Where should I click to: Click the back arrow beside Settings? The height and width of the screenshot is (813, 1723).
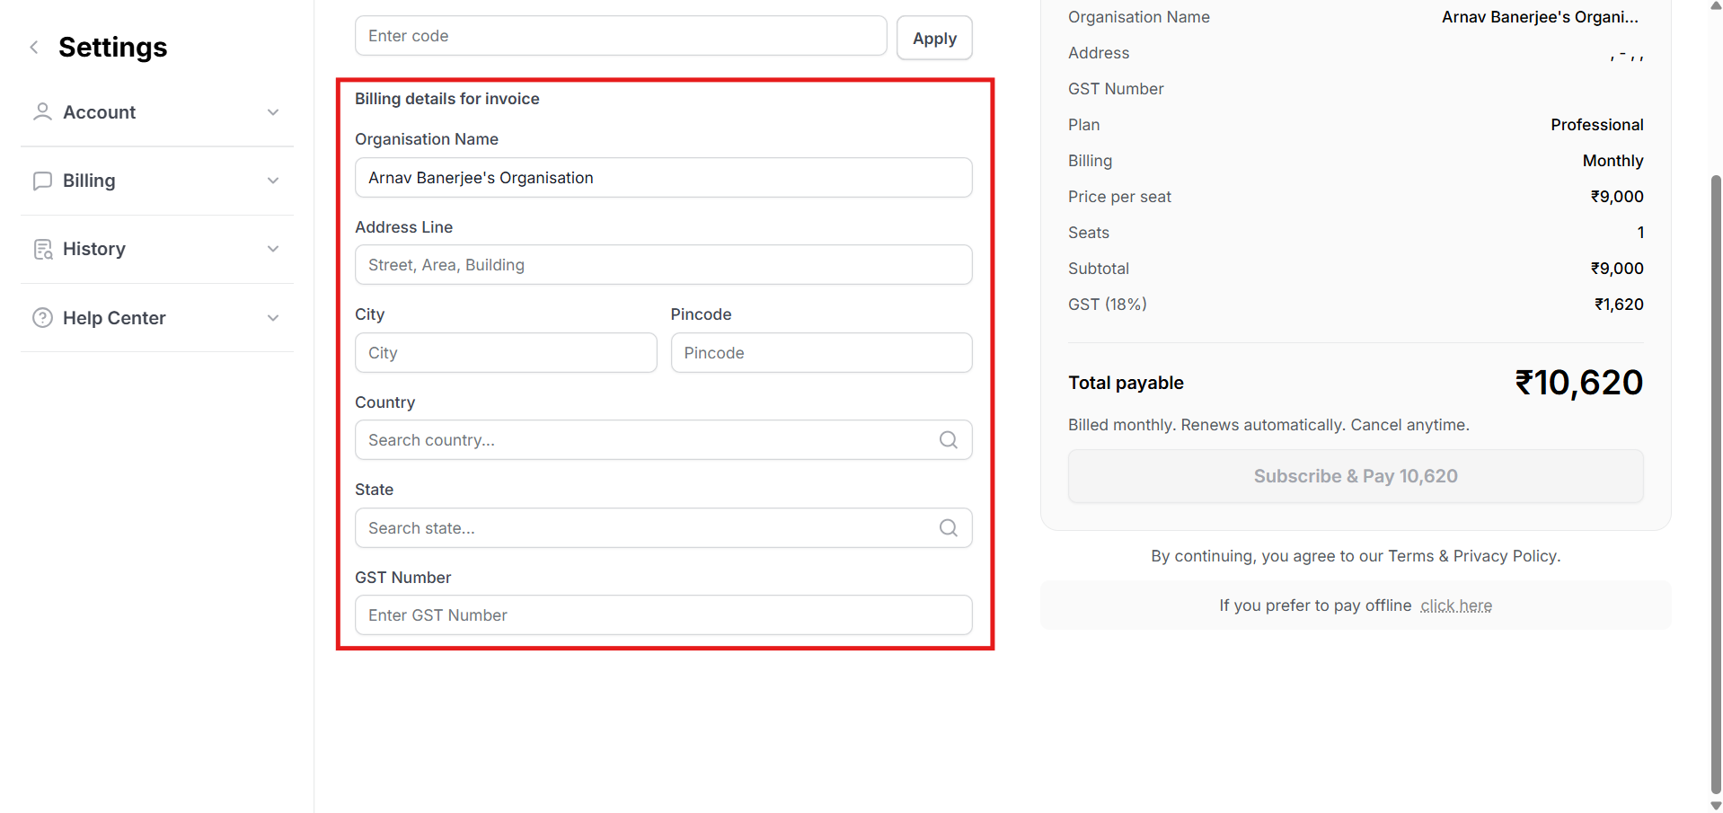coord(34,48)
